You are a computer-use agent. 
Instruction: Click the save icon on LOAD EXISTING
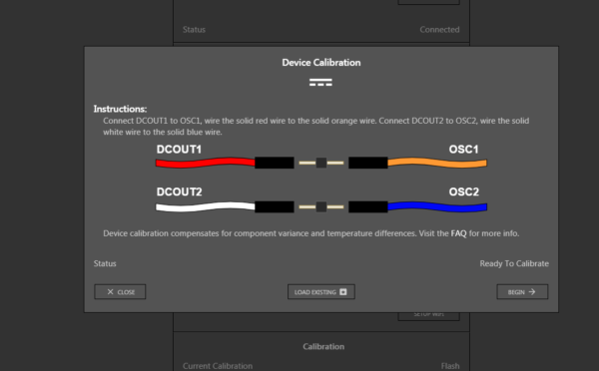point(343,292)
